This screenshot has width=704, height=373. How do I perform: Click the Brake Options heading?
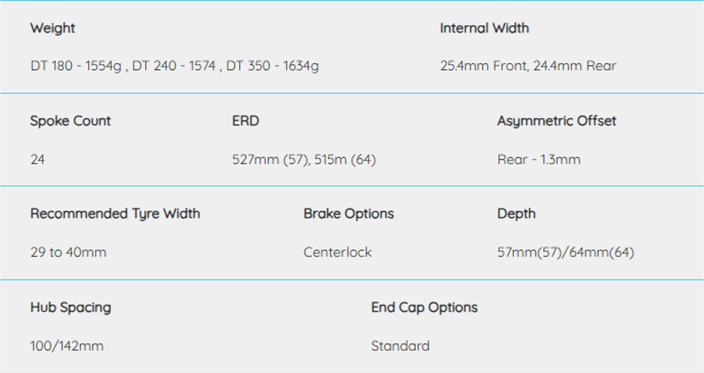(x=348, y=213)
